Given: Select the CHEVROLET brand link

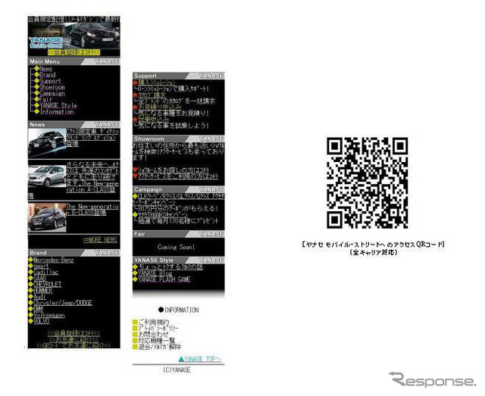Looking at the screenshot, I should click(47, 285).
